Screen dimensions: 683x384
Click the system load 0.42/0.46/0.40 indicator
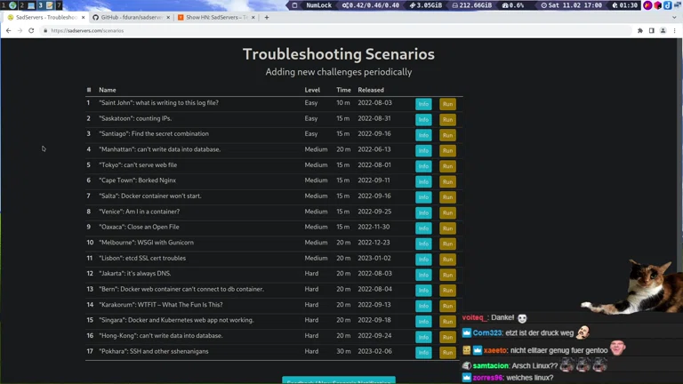coord(371,5)
